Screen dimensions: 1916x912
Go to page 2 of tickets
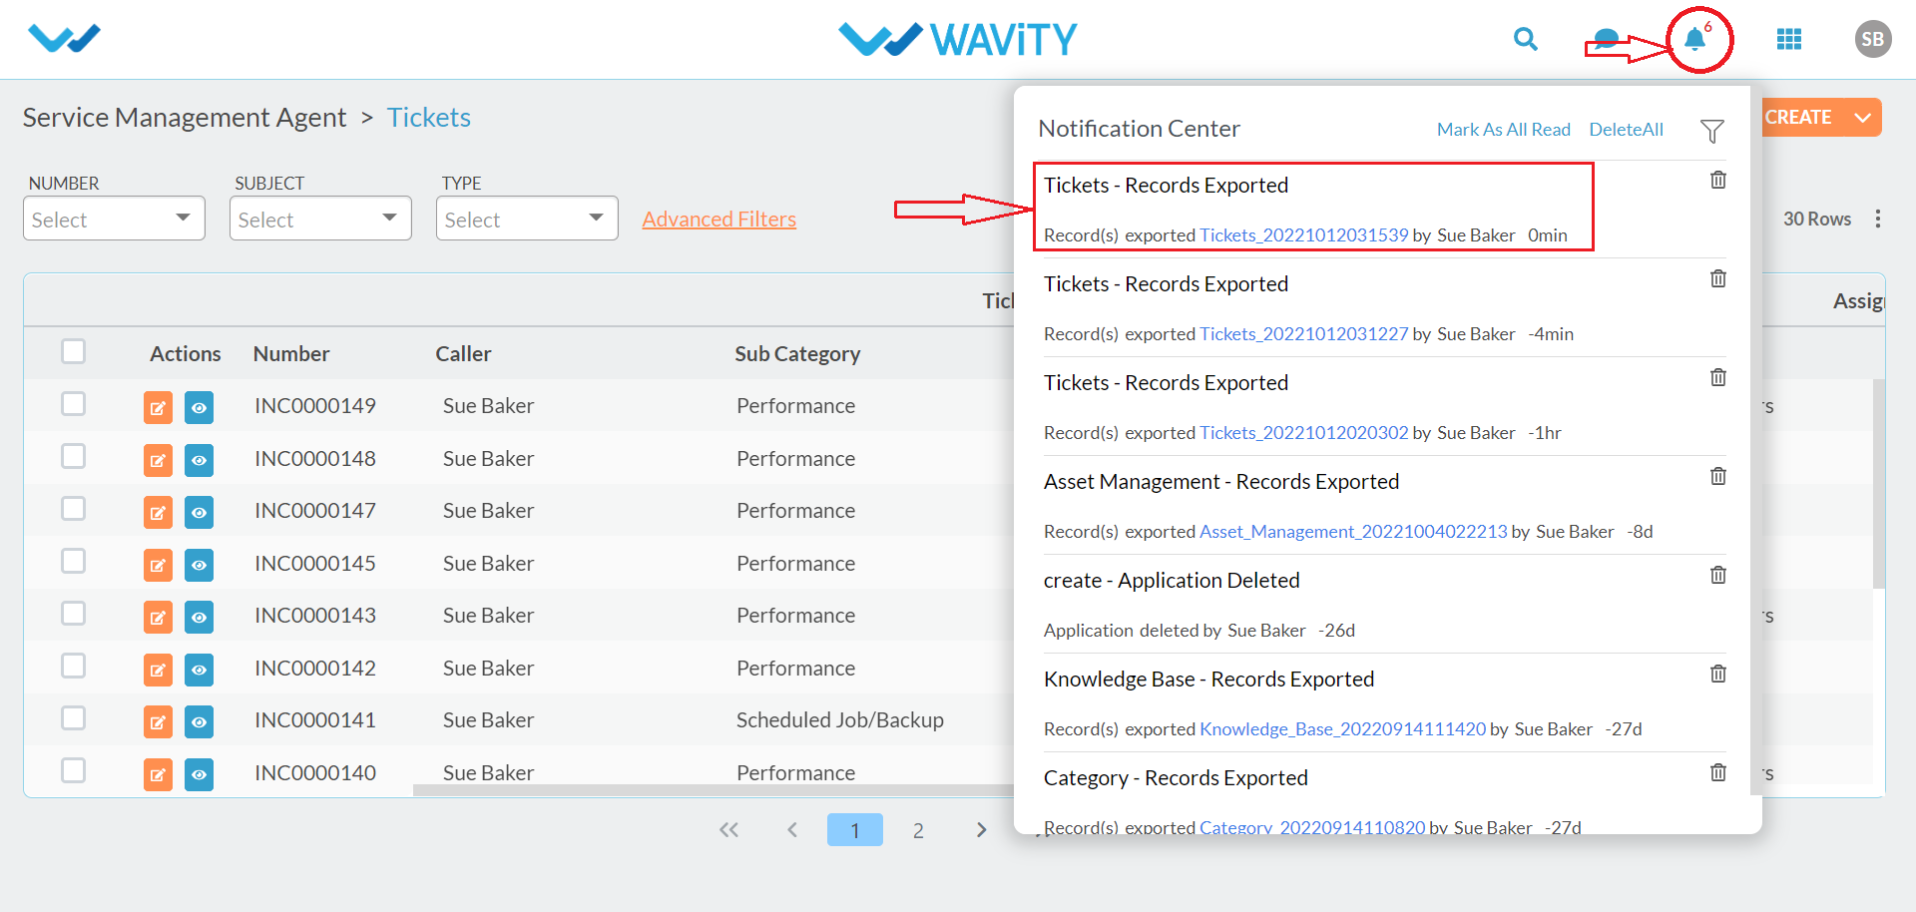point(918,830)
